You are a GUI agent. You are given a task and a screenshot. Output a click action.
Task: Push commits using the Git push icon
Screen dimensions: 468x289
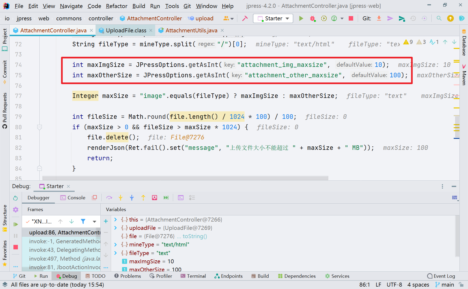(x=390, y=18)
